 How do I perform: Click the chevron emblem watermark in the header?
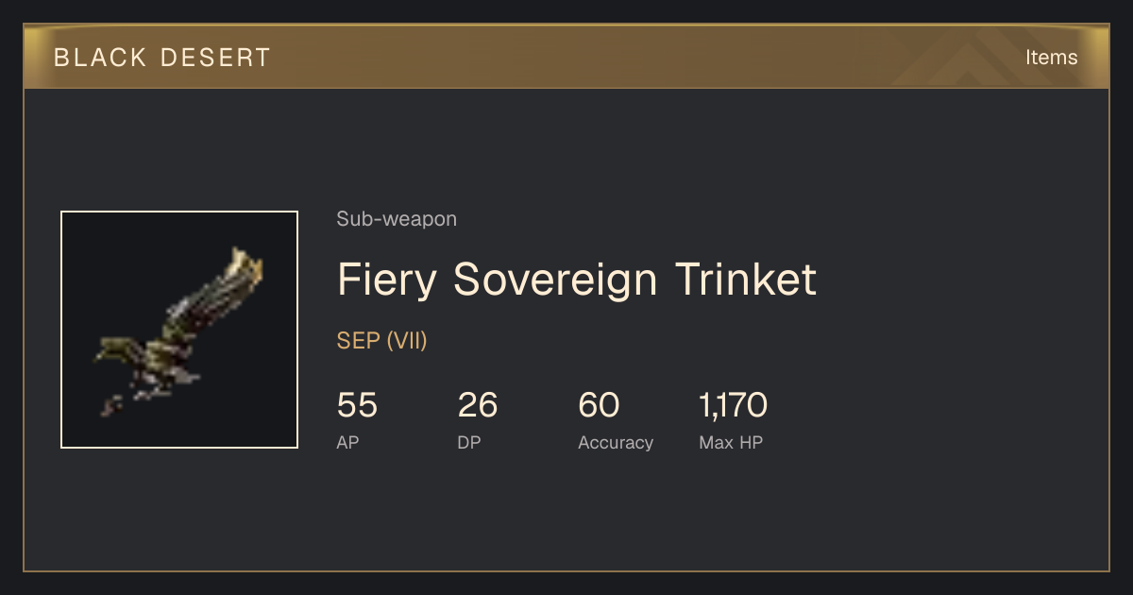click(x=982, y=59)
